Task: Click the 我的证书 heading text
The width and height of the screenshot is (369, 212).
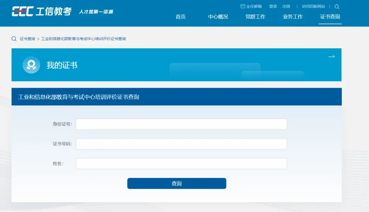Action: tap(62, 65)
